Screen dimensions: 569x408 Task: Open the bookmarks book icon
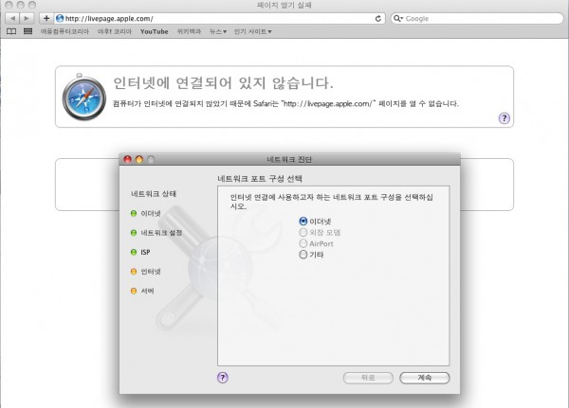click(11, 31)
